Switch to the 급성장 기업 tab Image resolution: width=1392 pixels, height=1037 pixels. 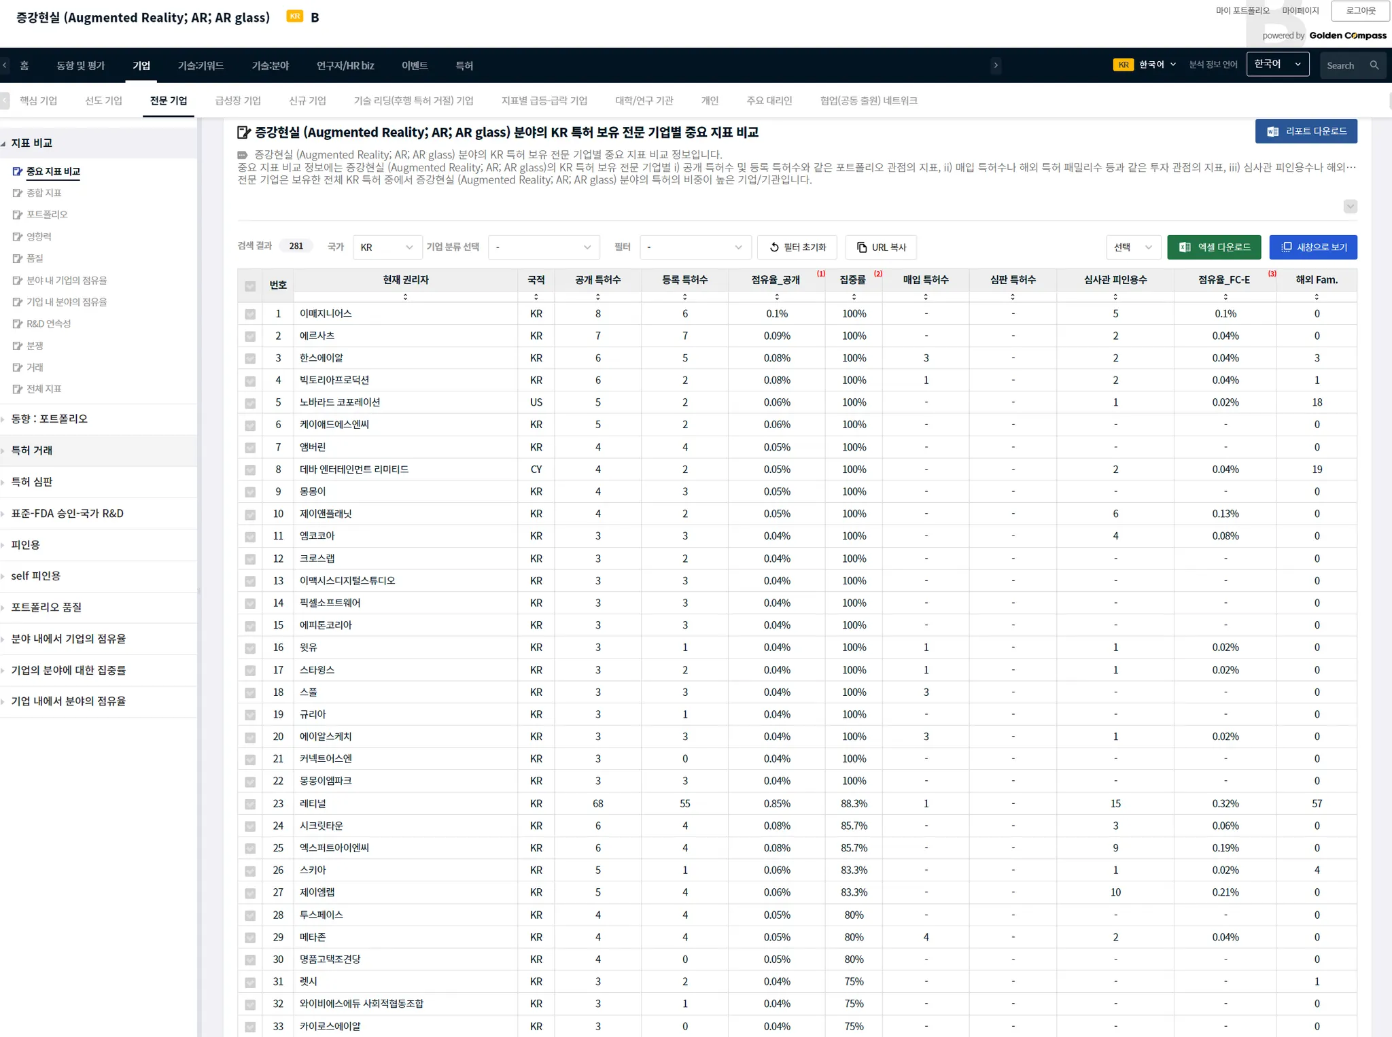pyautogui.click(x=238, y=101)
